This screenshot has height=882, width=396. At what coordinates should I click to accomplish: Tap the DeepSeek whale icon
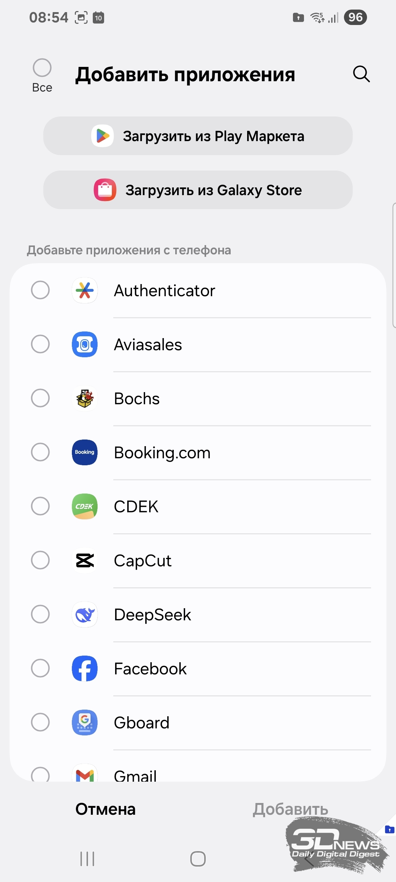pos(85,614)
